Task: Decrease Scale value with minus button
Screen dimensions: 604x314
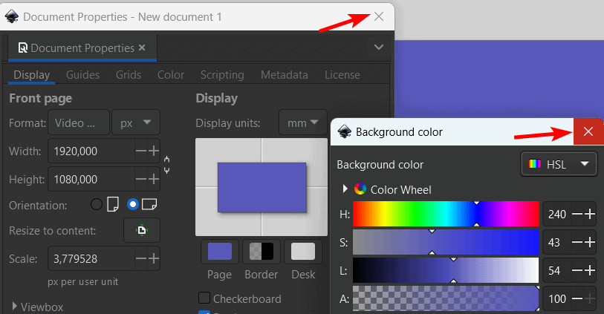Action: (x=141, y=258)
